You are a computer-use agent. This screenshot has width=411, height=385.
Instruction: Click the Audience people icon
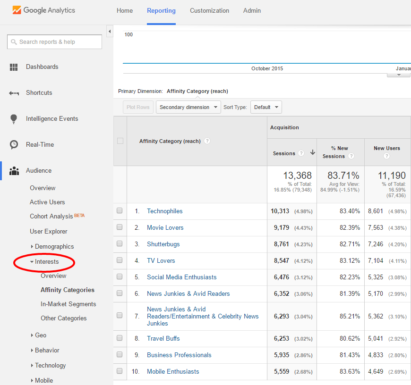[14, 171]
